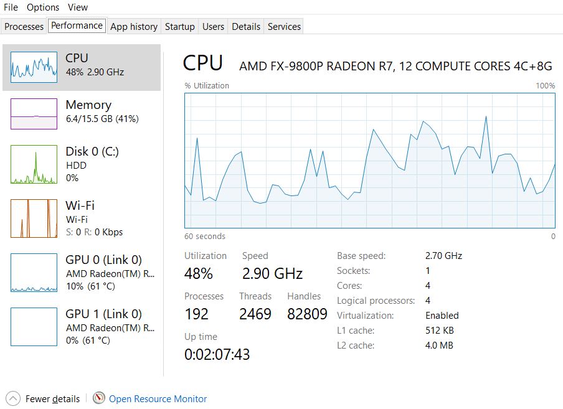The height and width of the screenshot is (409, 563).
Task: Open the Details tab
Action: point(246,27)
